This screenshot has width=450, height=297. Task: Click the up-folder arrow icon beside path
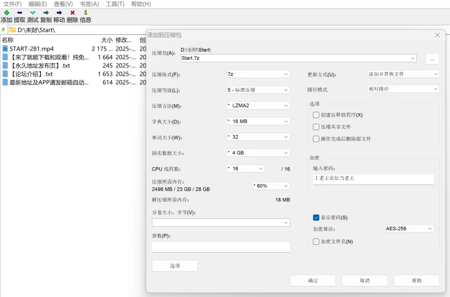(x=3, y=30)
